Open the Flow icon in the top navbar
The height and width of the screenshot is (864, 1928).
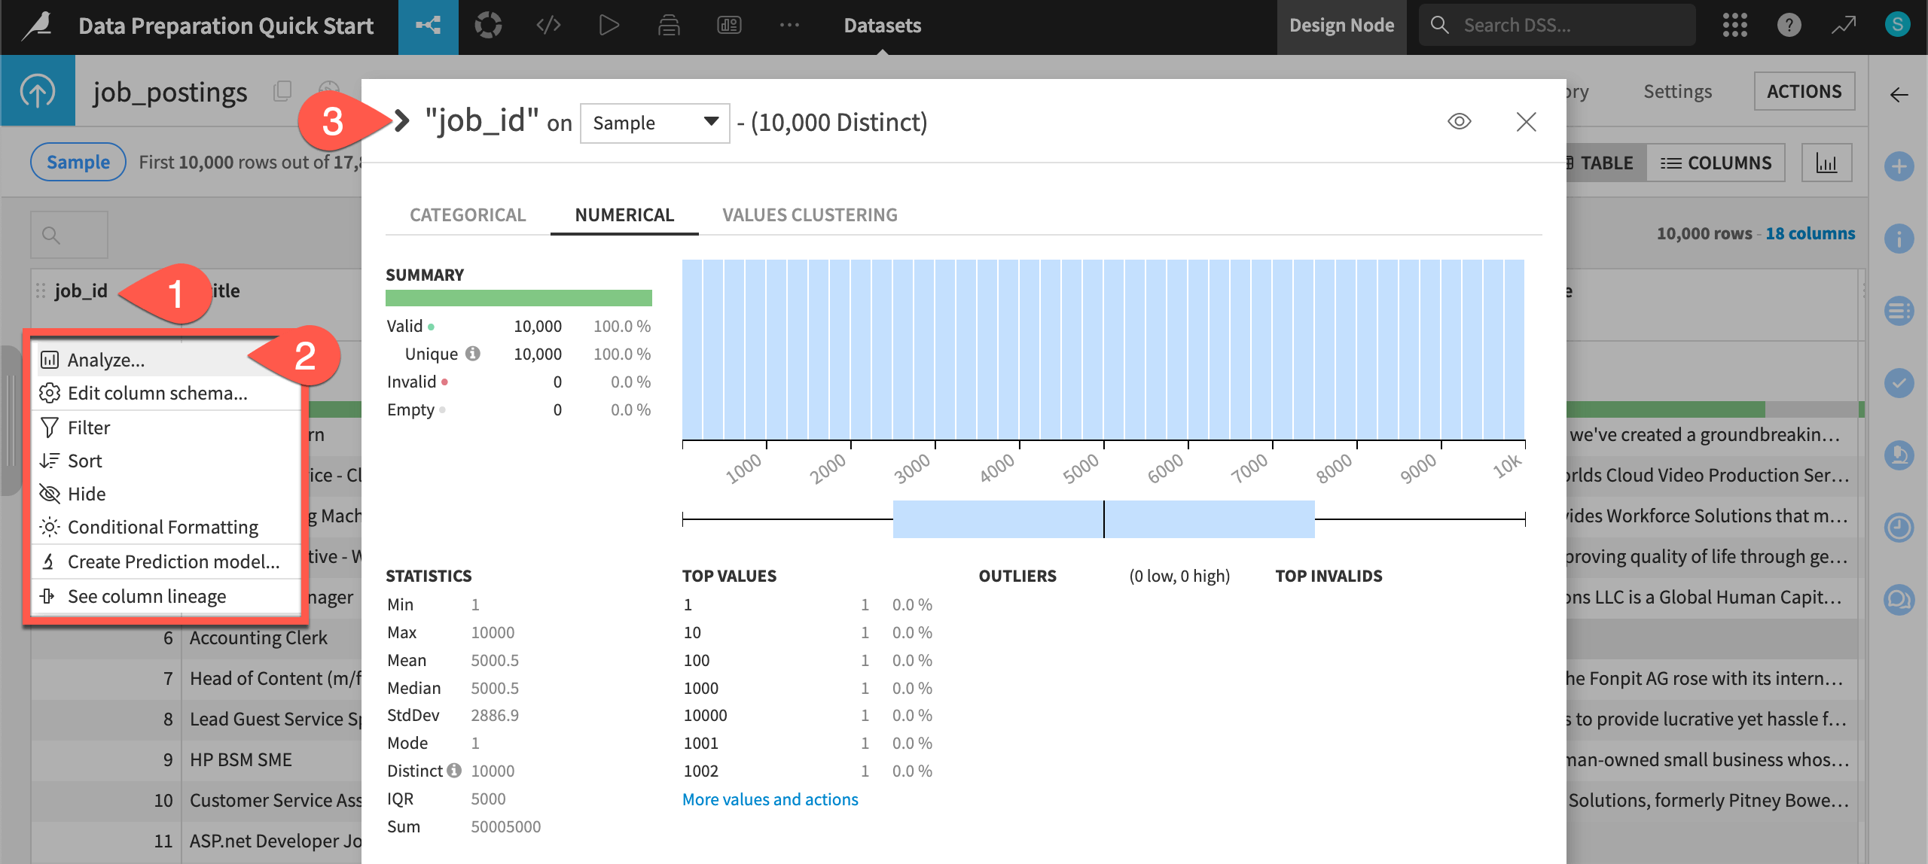428,25
